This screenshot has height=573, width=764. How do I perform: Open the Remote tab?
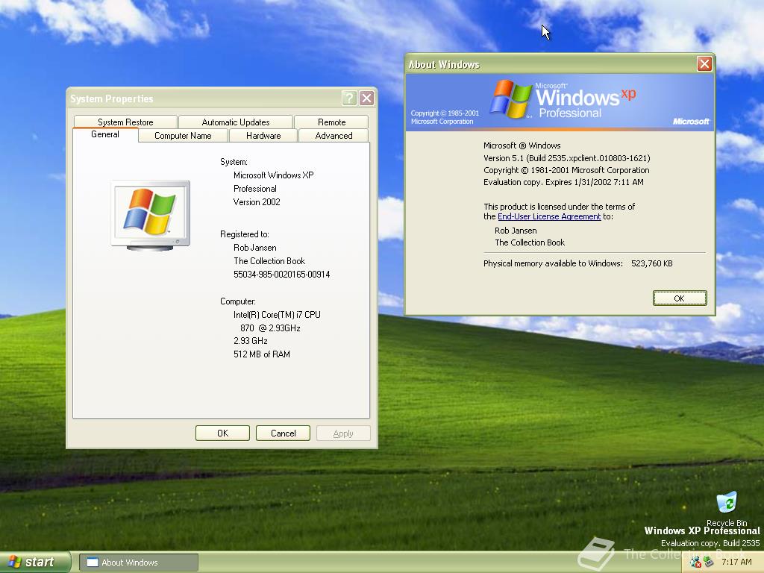pyautogui.click(x=331, y=122)
